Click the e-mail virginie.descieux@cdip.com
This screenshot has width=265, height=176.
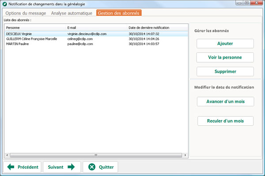tap(87, 34)
